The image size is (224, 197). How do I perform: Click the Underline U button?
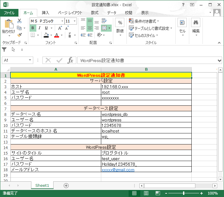[46, 28]
